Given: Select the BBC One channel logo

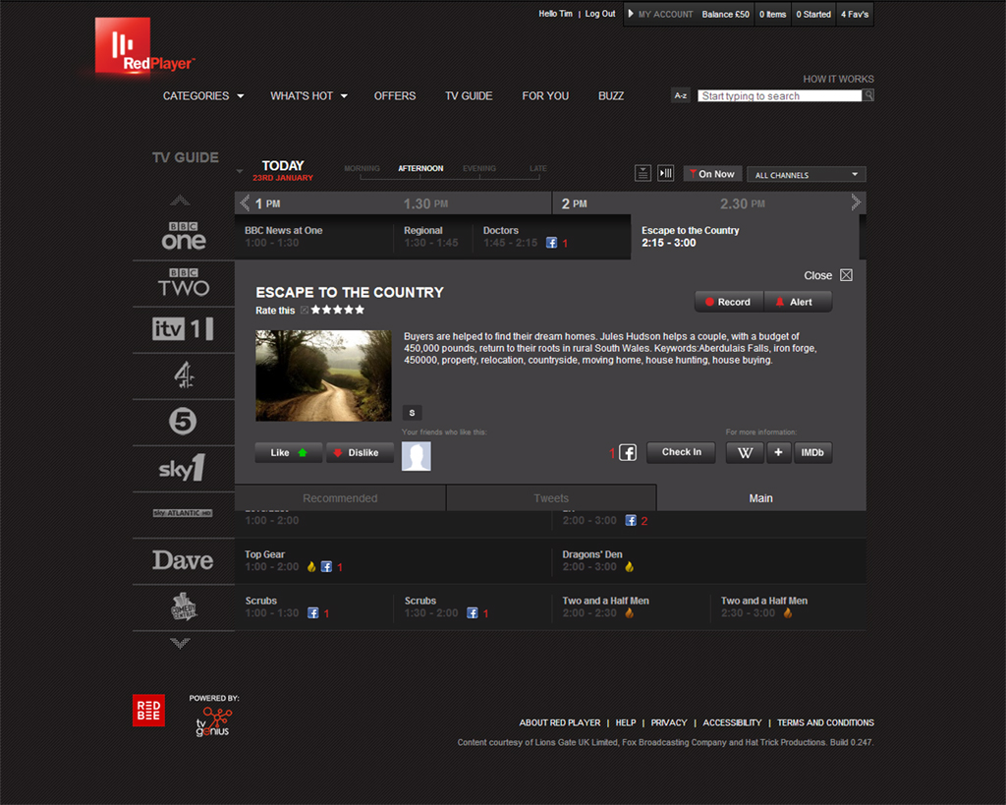Looking at the screenshot, I should [x=184, y=237].
